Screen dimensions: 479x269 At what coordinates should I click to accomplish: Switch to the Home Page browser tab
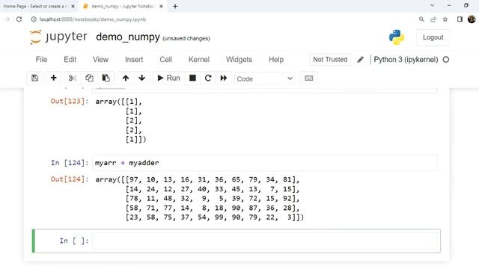(34, 6)
